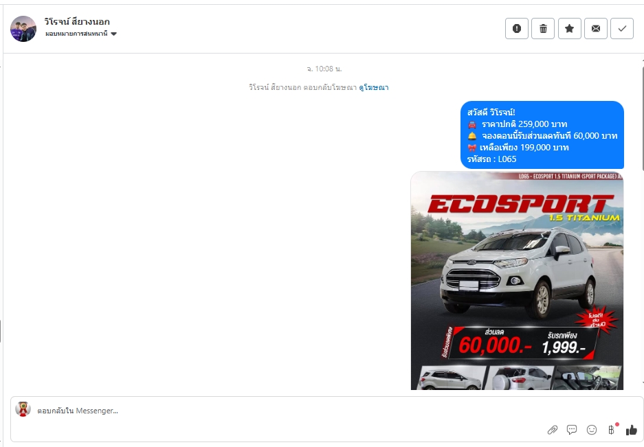Click the conversation scrollbar thumb

pos(643,118)
